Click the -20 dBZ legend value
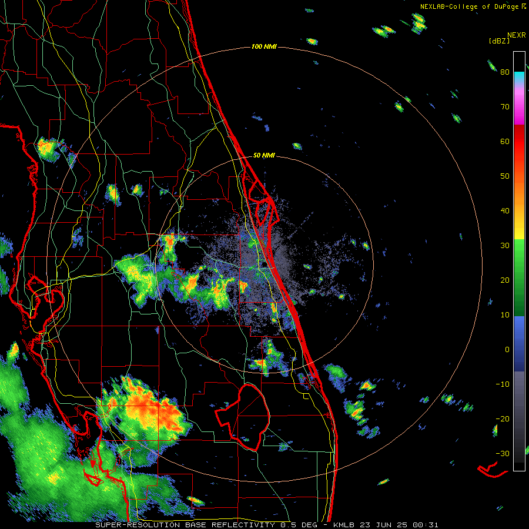 (503, 419)
